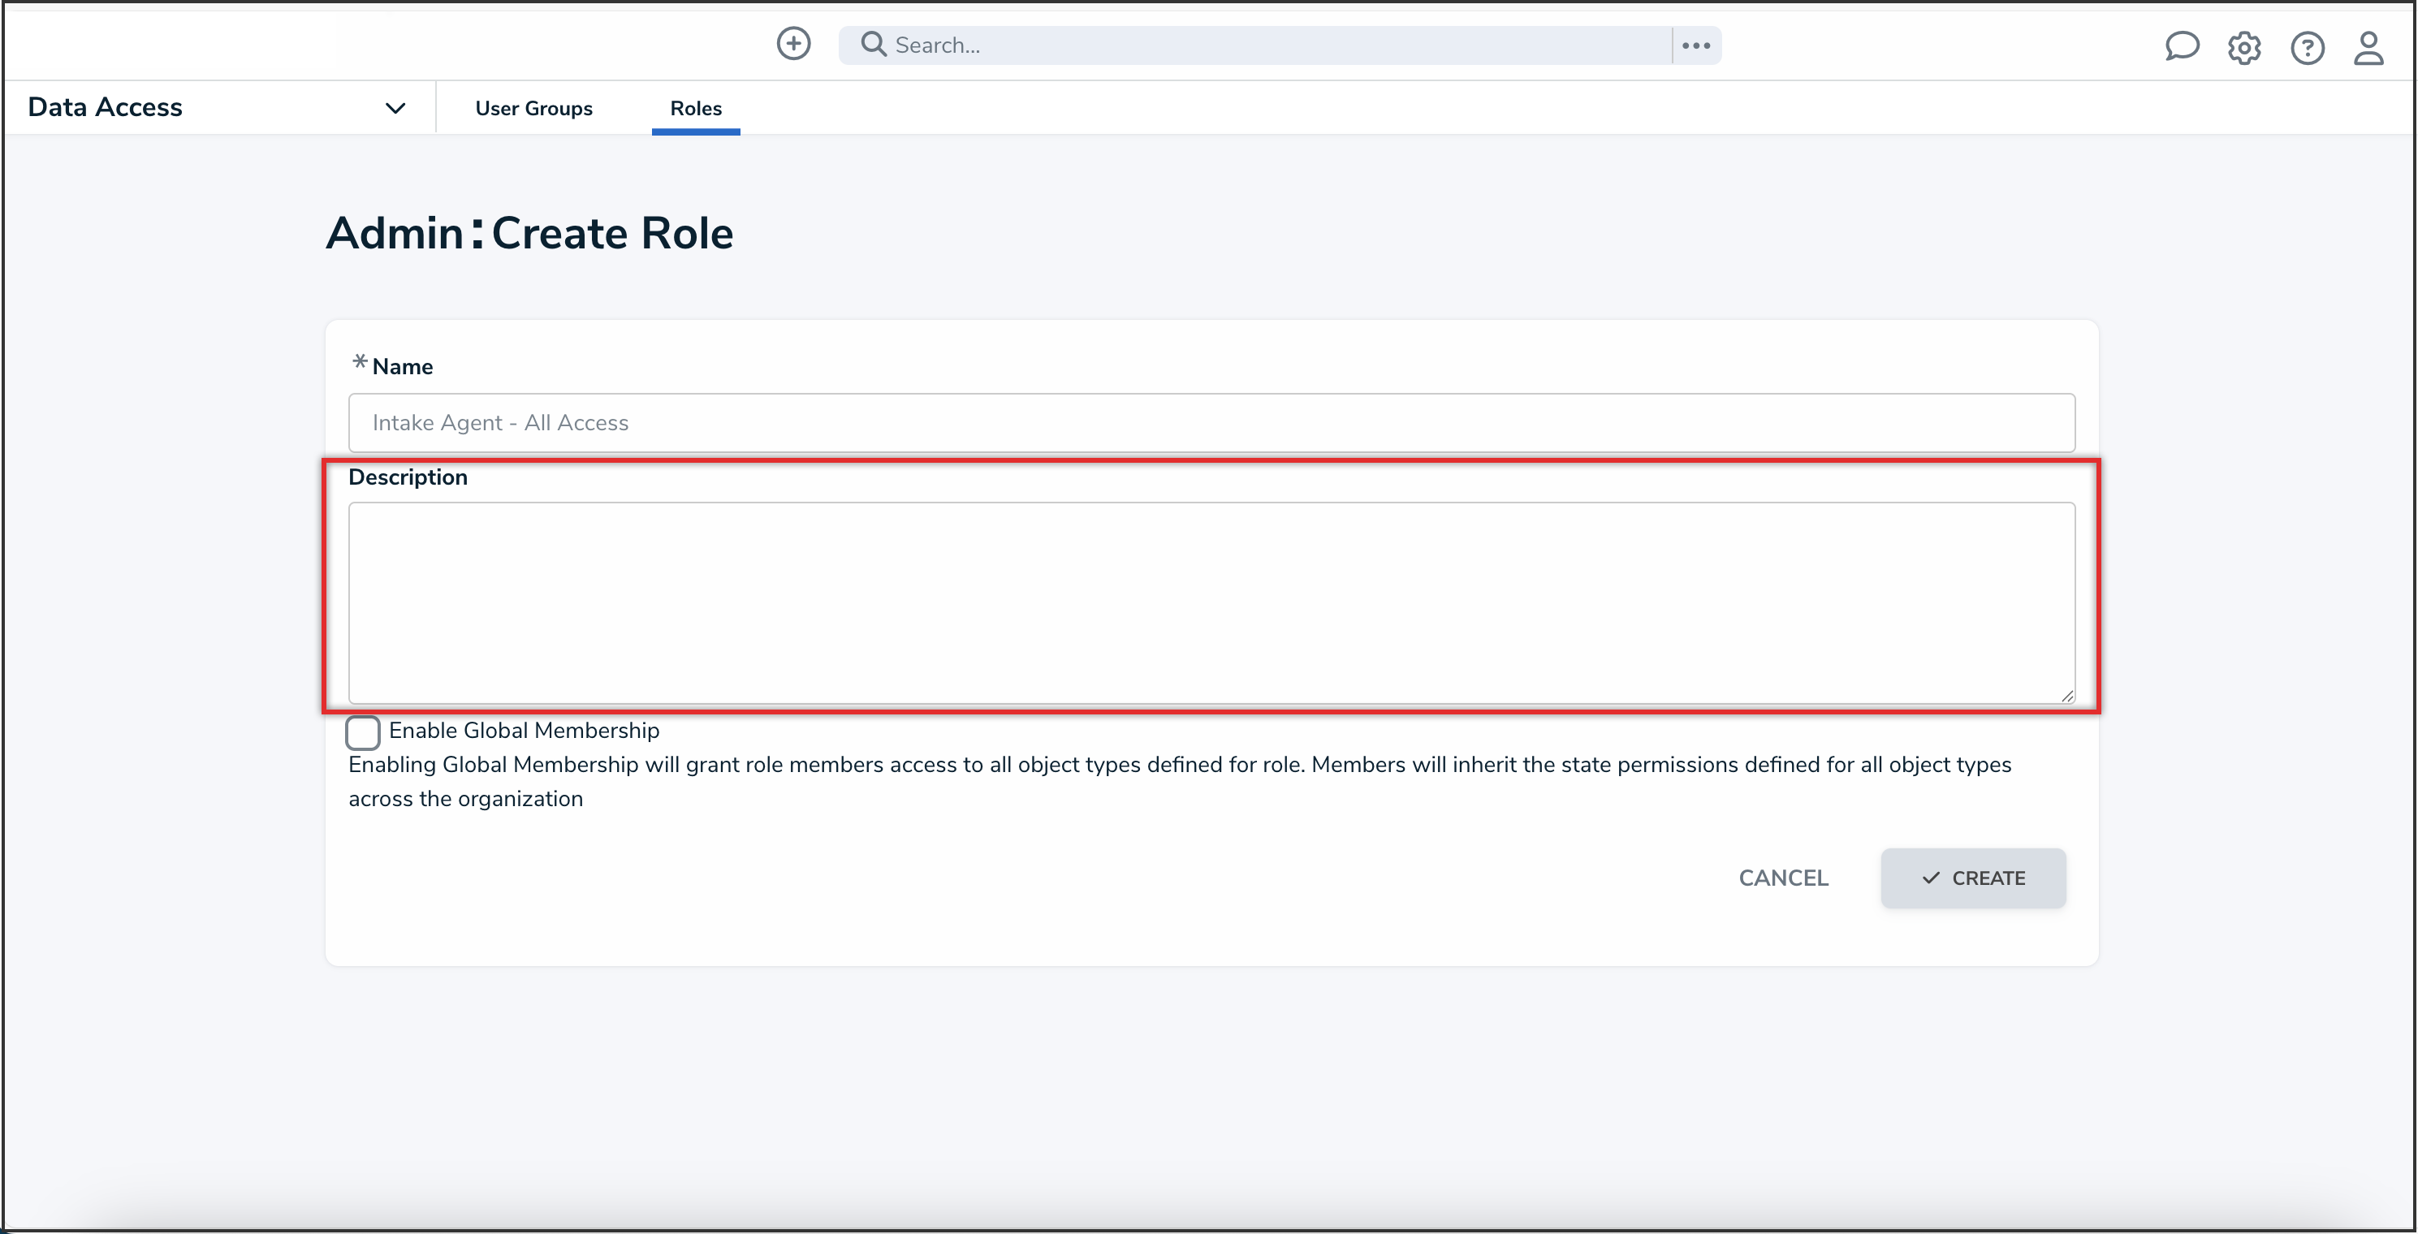Open the settings gear icon
The image size is (2418, 1234).
[x=2244, y=48]
